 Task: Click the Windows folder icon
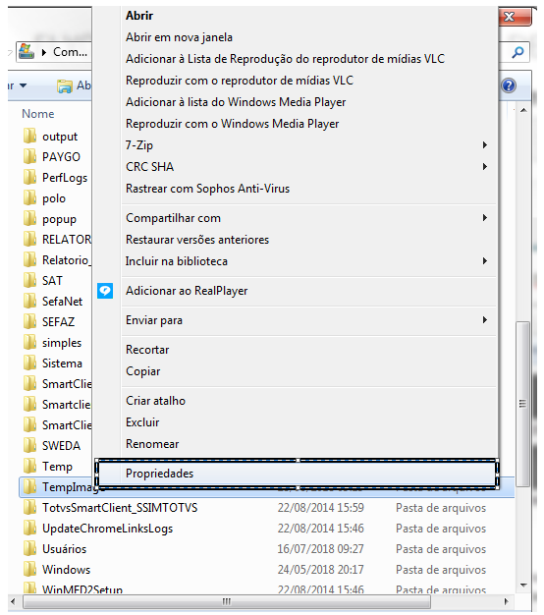29,570
